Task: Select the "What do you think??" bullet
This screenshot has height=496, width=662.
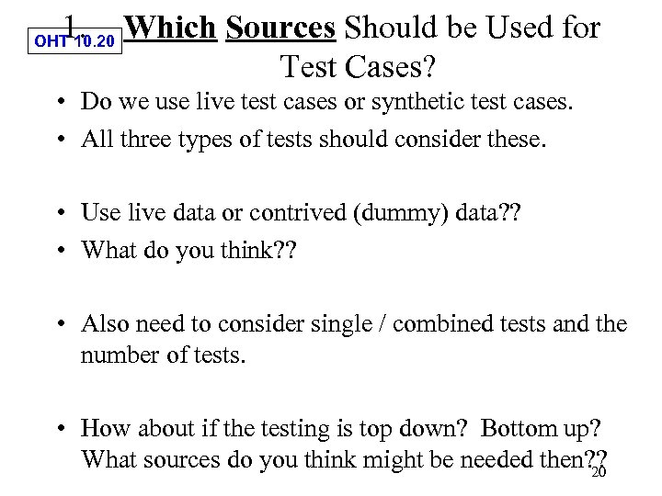Action: (185, 250)
